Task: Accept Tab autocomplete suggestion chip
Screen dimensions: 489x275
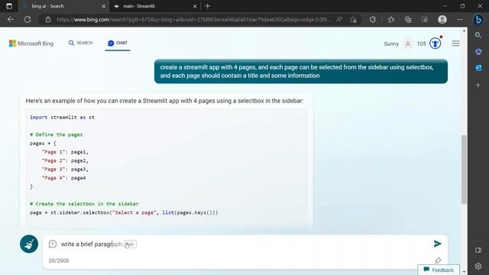Action: click(x=130, y=244)
